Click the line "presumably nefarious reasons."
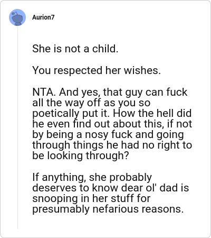 pos(108,209)
